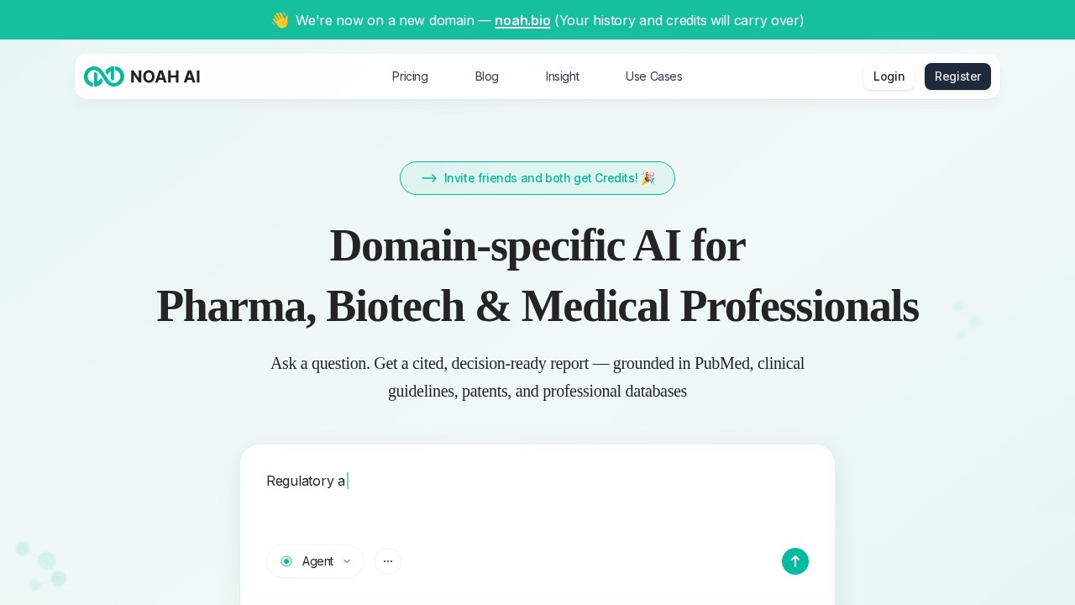The image size is (1075, 605).
Task: Click the Agent mode circle icon
Action: (286, 561)
